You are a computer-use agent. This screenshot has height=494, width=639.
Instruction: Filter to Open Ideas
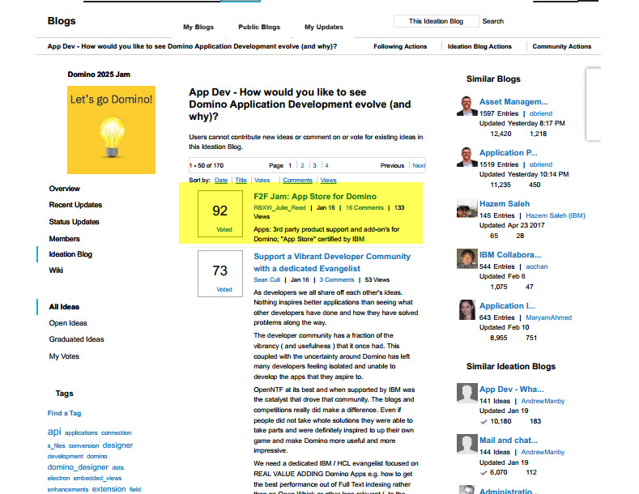(68, 323)
